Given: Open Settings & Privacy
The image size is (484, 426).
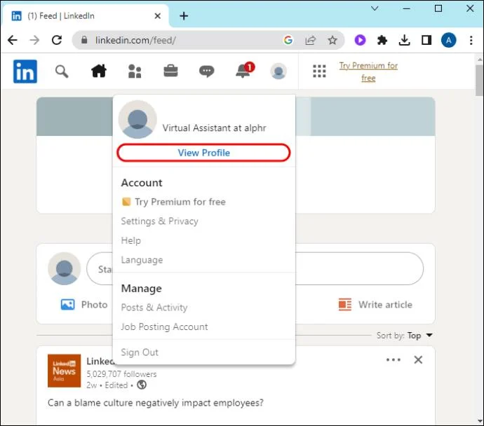Looking at the screenshot, I should [160, 221].
